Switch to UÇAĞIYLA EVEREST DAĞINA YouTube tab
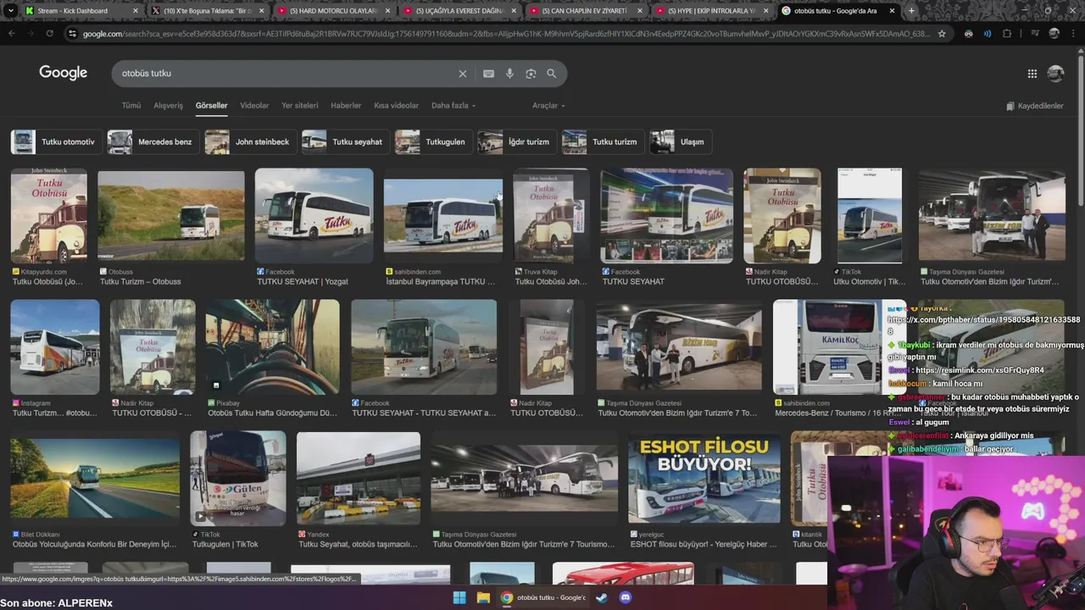 [x=459, y=11]
